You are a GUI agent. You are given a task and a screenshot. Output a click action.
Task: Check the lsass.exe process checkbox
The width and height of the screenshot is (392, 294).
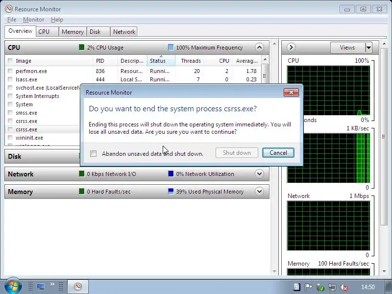click(10, 79)
